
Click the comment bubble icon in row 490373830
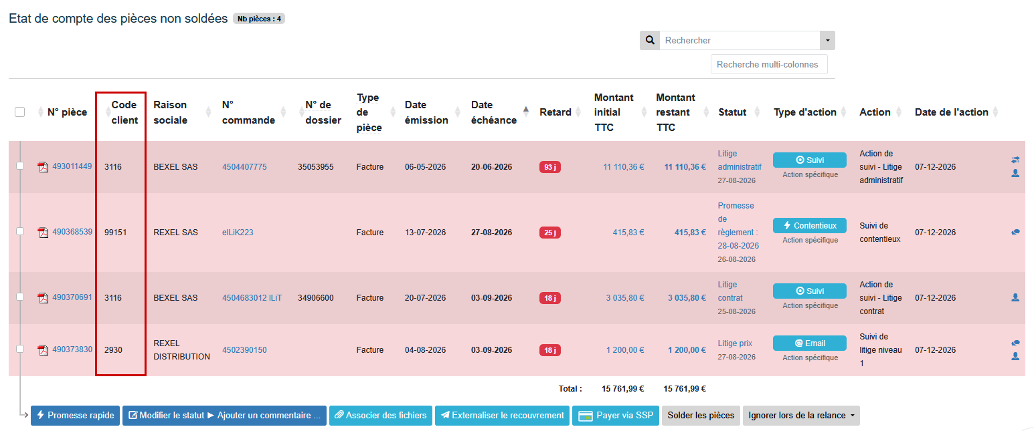point(1015,343)
